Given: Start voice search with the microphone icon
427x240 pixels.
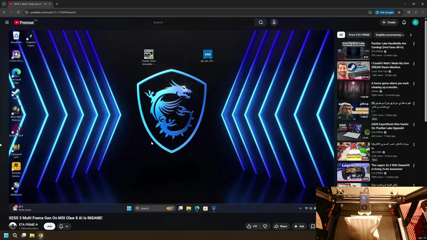Looking at the screenshot, I should click(x=274, y=22).
